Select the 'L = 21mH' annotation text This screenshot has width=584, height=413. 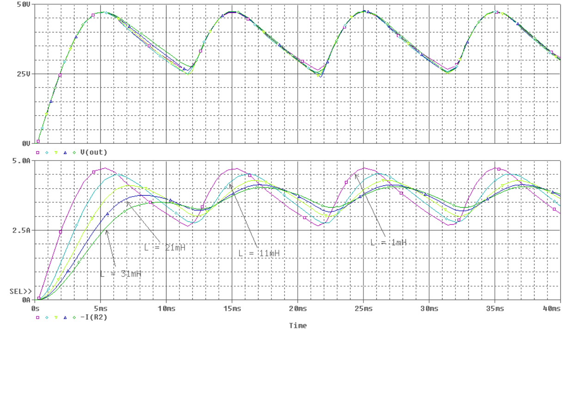coord(165,247)
